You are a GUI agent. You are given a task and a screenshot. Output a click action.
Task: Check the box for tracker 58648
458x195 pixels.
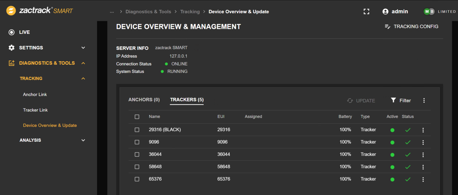[x=137, y=167]
